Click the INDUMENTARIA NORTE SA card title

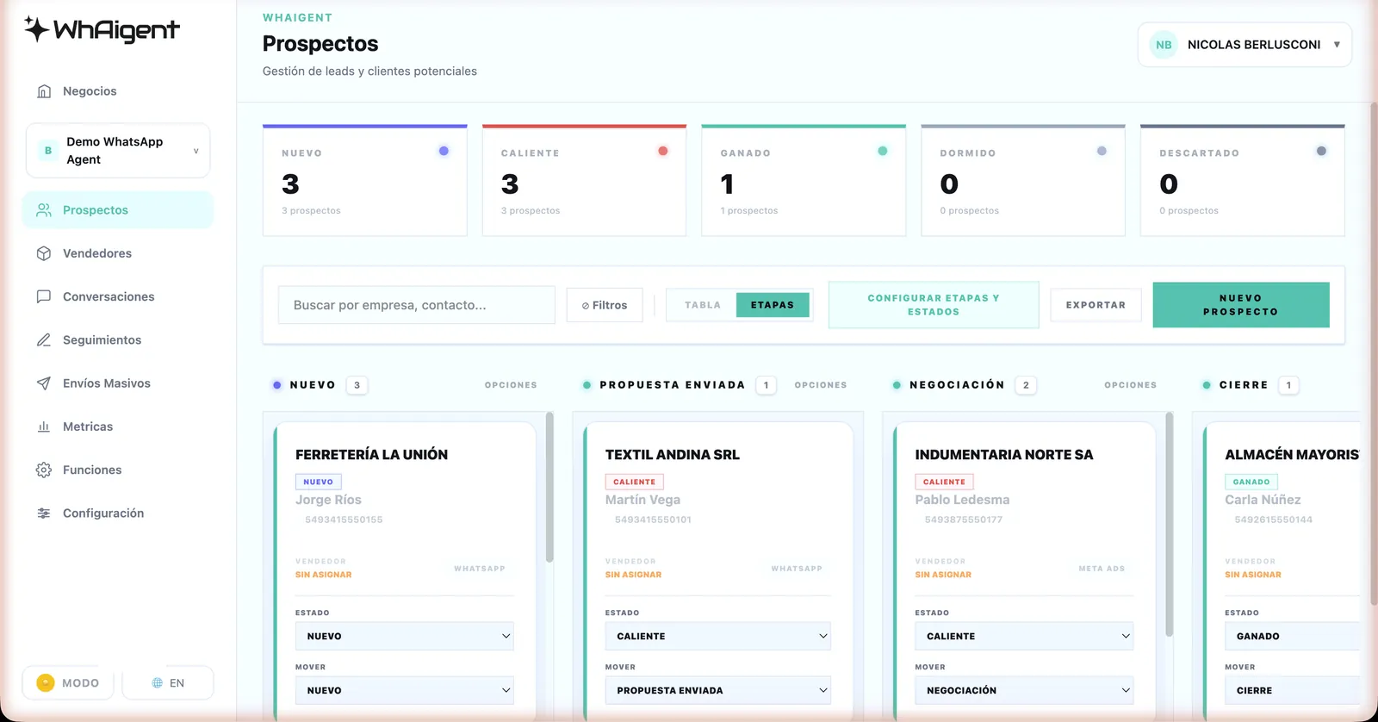(x=1004, y=455)
